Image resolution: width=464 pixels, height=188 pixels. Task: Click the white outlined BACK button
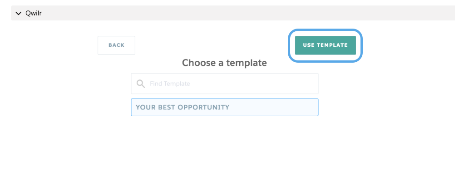[x=116, y=45]
